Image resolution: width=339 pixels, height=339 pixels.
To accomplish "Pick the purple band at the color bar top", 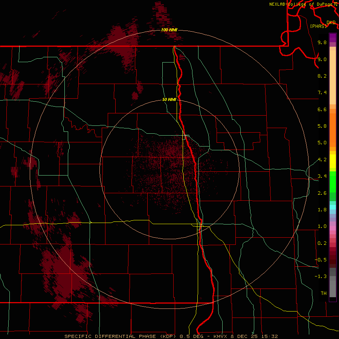I will click(333, 38).
